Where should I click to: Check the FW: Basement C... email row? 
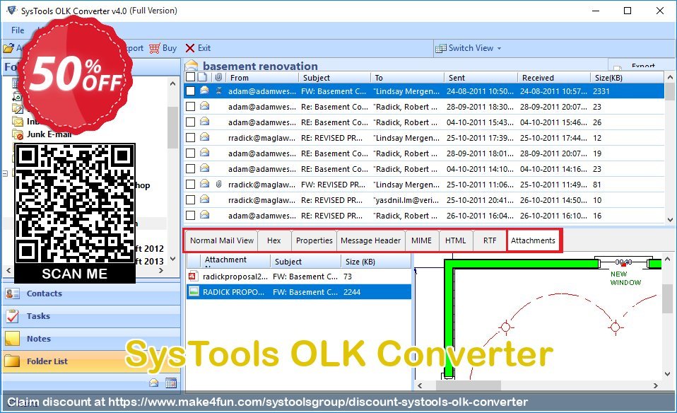[x=190, y=91]
